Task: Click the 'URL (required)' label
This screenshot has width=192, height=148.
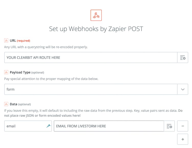Action: 20,40
